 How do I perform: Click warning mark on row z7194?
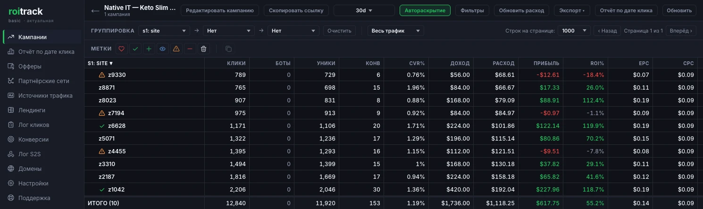[102, 113]
